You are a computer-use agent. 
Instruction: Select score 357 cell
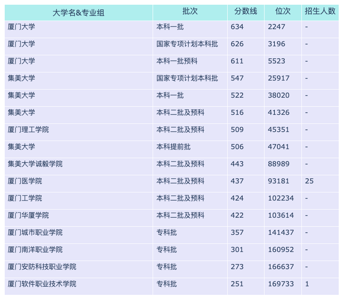click(x=237, y=232)
